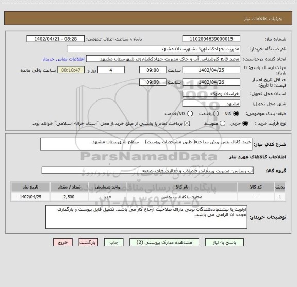
Task: Click the countdown timer 00:18:47 field
Action: pyautogui.click(x=71, y=70)
